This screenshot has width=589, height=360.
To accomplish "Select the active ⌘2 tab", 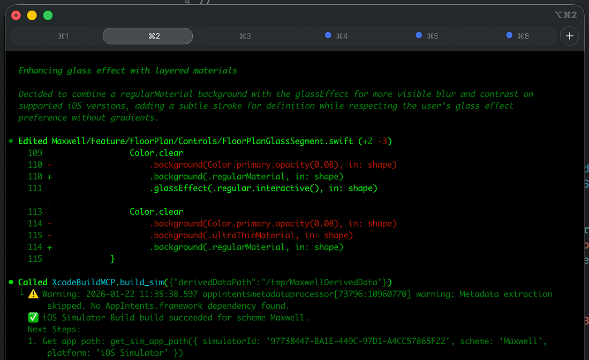I will [x=148, y=36].
